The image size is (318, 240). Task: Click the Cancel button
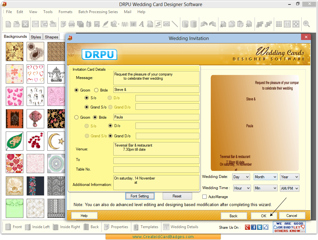point(292,216)
